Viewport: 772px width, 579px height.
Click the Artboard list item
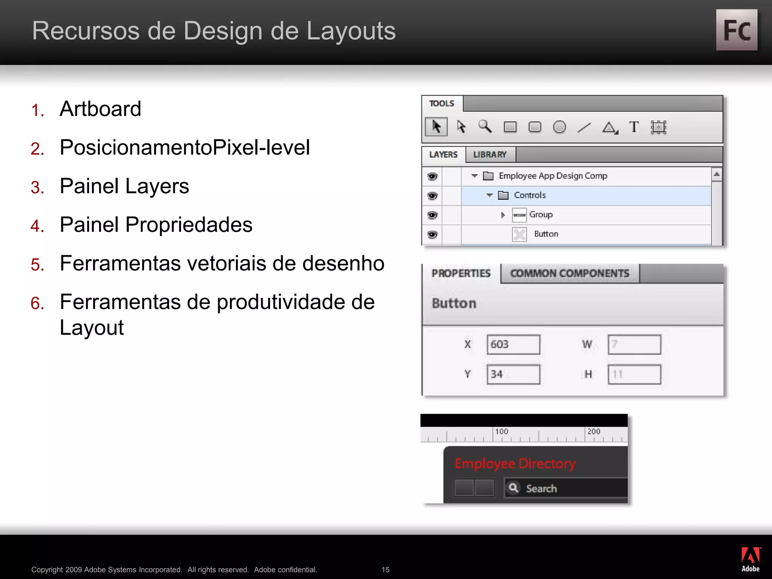pos(100,109)
